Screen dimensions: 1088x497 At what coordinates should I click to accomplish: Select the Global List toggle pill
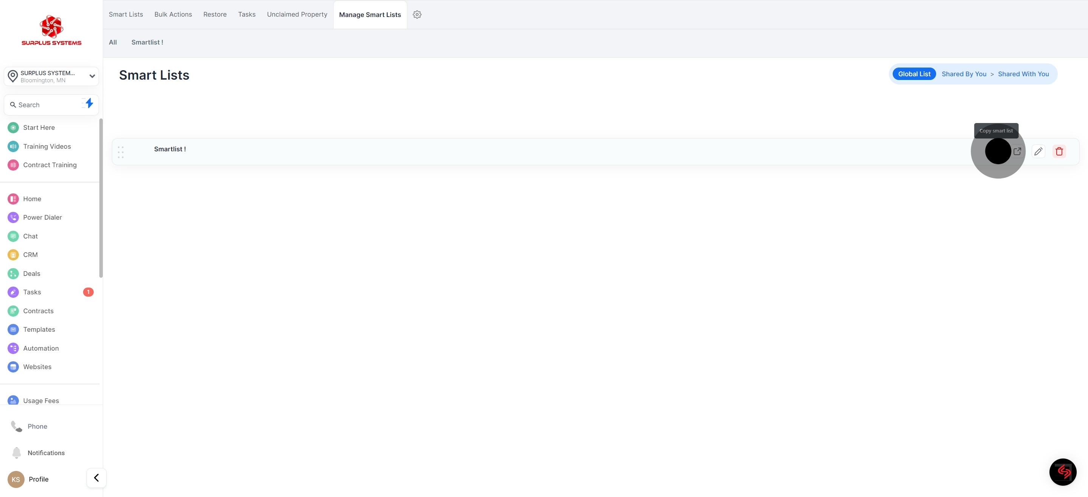click(x=914, y=74)
